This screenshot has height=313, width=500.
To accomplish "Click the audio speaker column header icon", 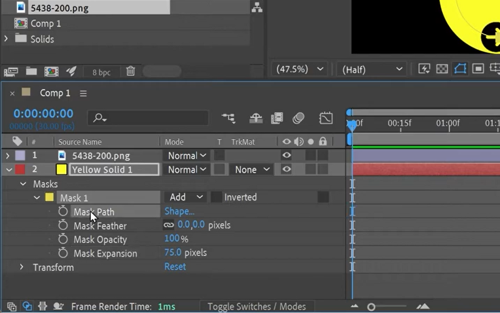I will coord(299,141).
